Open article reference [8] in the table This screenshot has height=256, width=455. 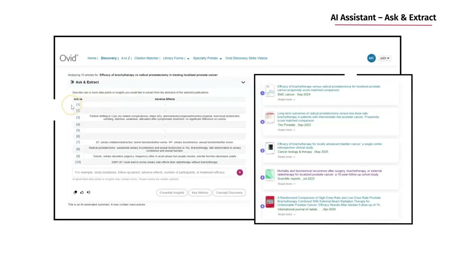click(x=78, y=149)
